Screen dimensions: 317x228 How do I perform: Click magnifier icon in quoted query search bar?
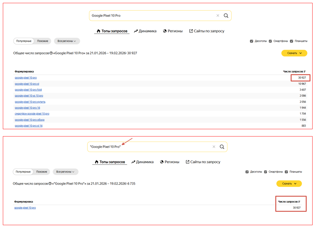pyautogui.click(x=222, y=147)
